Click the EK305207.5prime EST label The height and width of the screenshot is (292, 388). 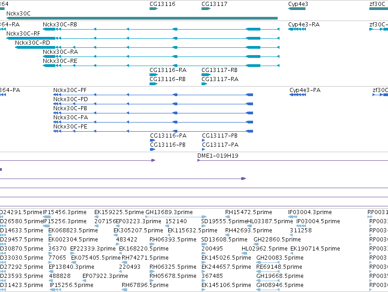coord(138,231)
